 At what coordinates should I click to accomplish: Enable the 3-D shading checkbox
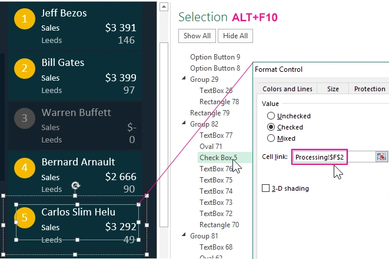coord(265,188)
